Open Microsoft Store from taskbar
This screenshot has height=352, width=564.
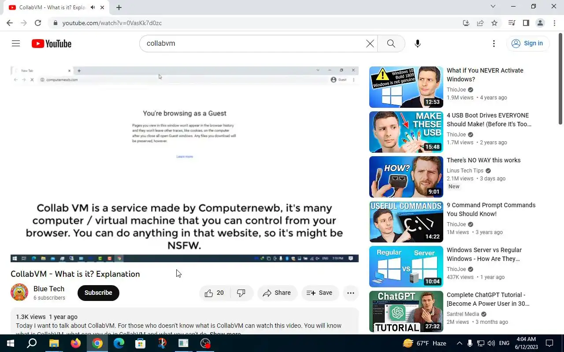coord(141,343)
